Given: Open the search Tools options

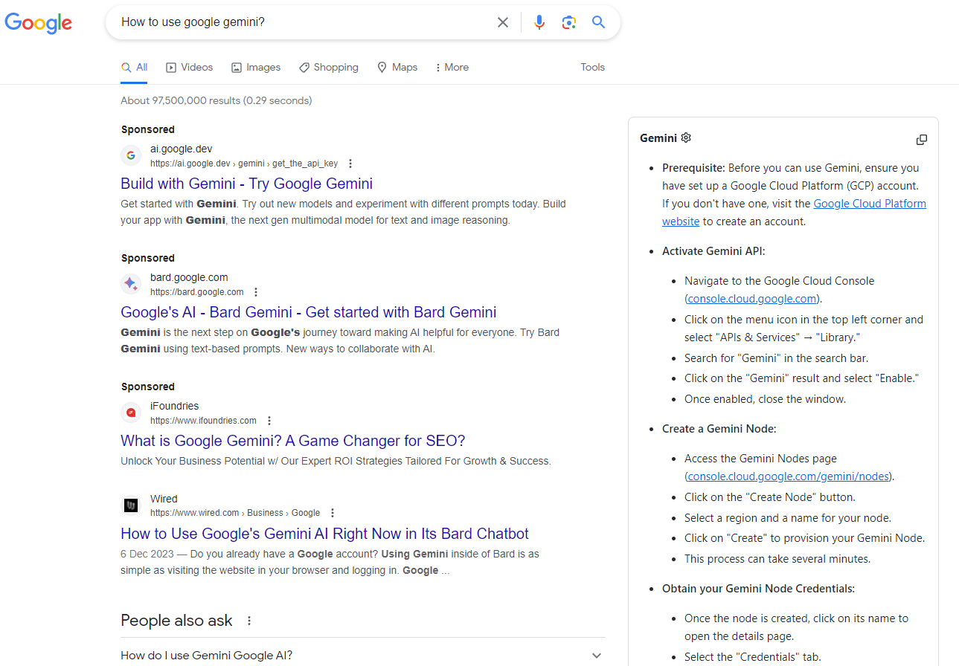Looking at the screenshot, I should point(593,67).
